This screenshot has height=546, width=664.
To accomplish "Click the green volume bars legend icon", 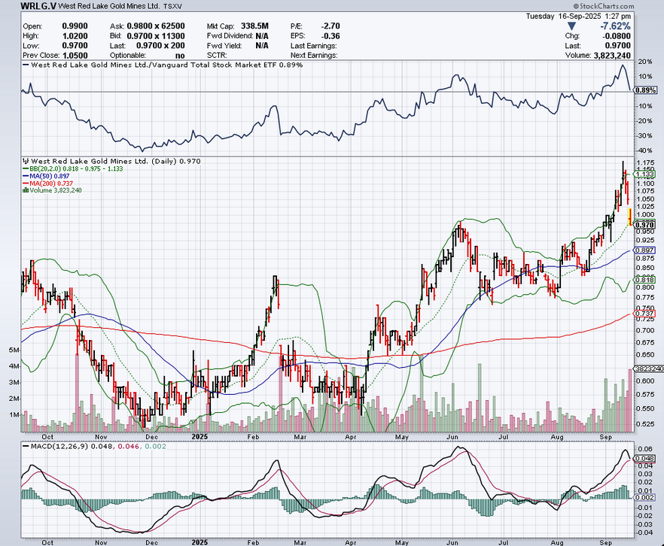I will [x=26, y=190].
